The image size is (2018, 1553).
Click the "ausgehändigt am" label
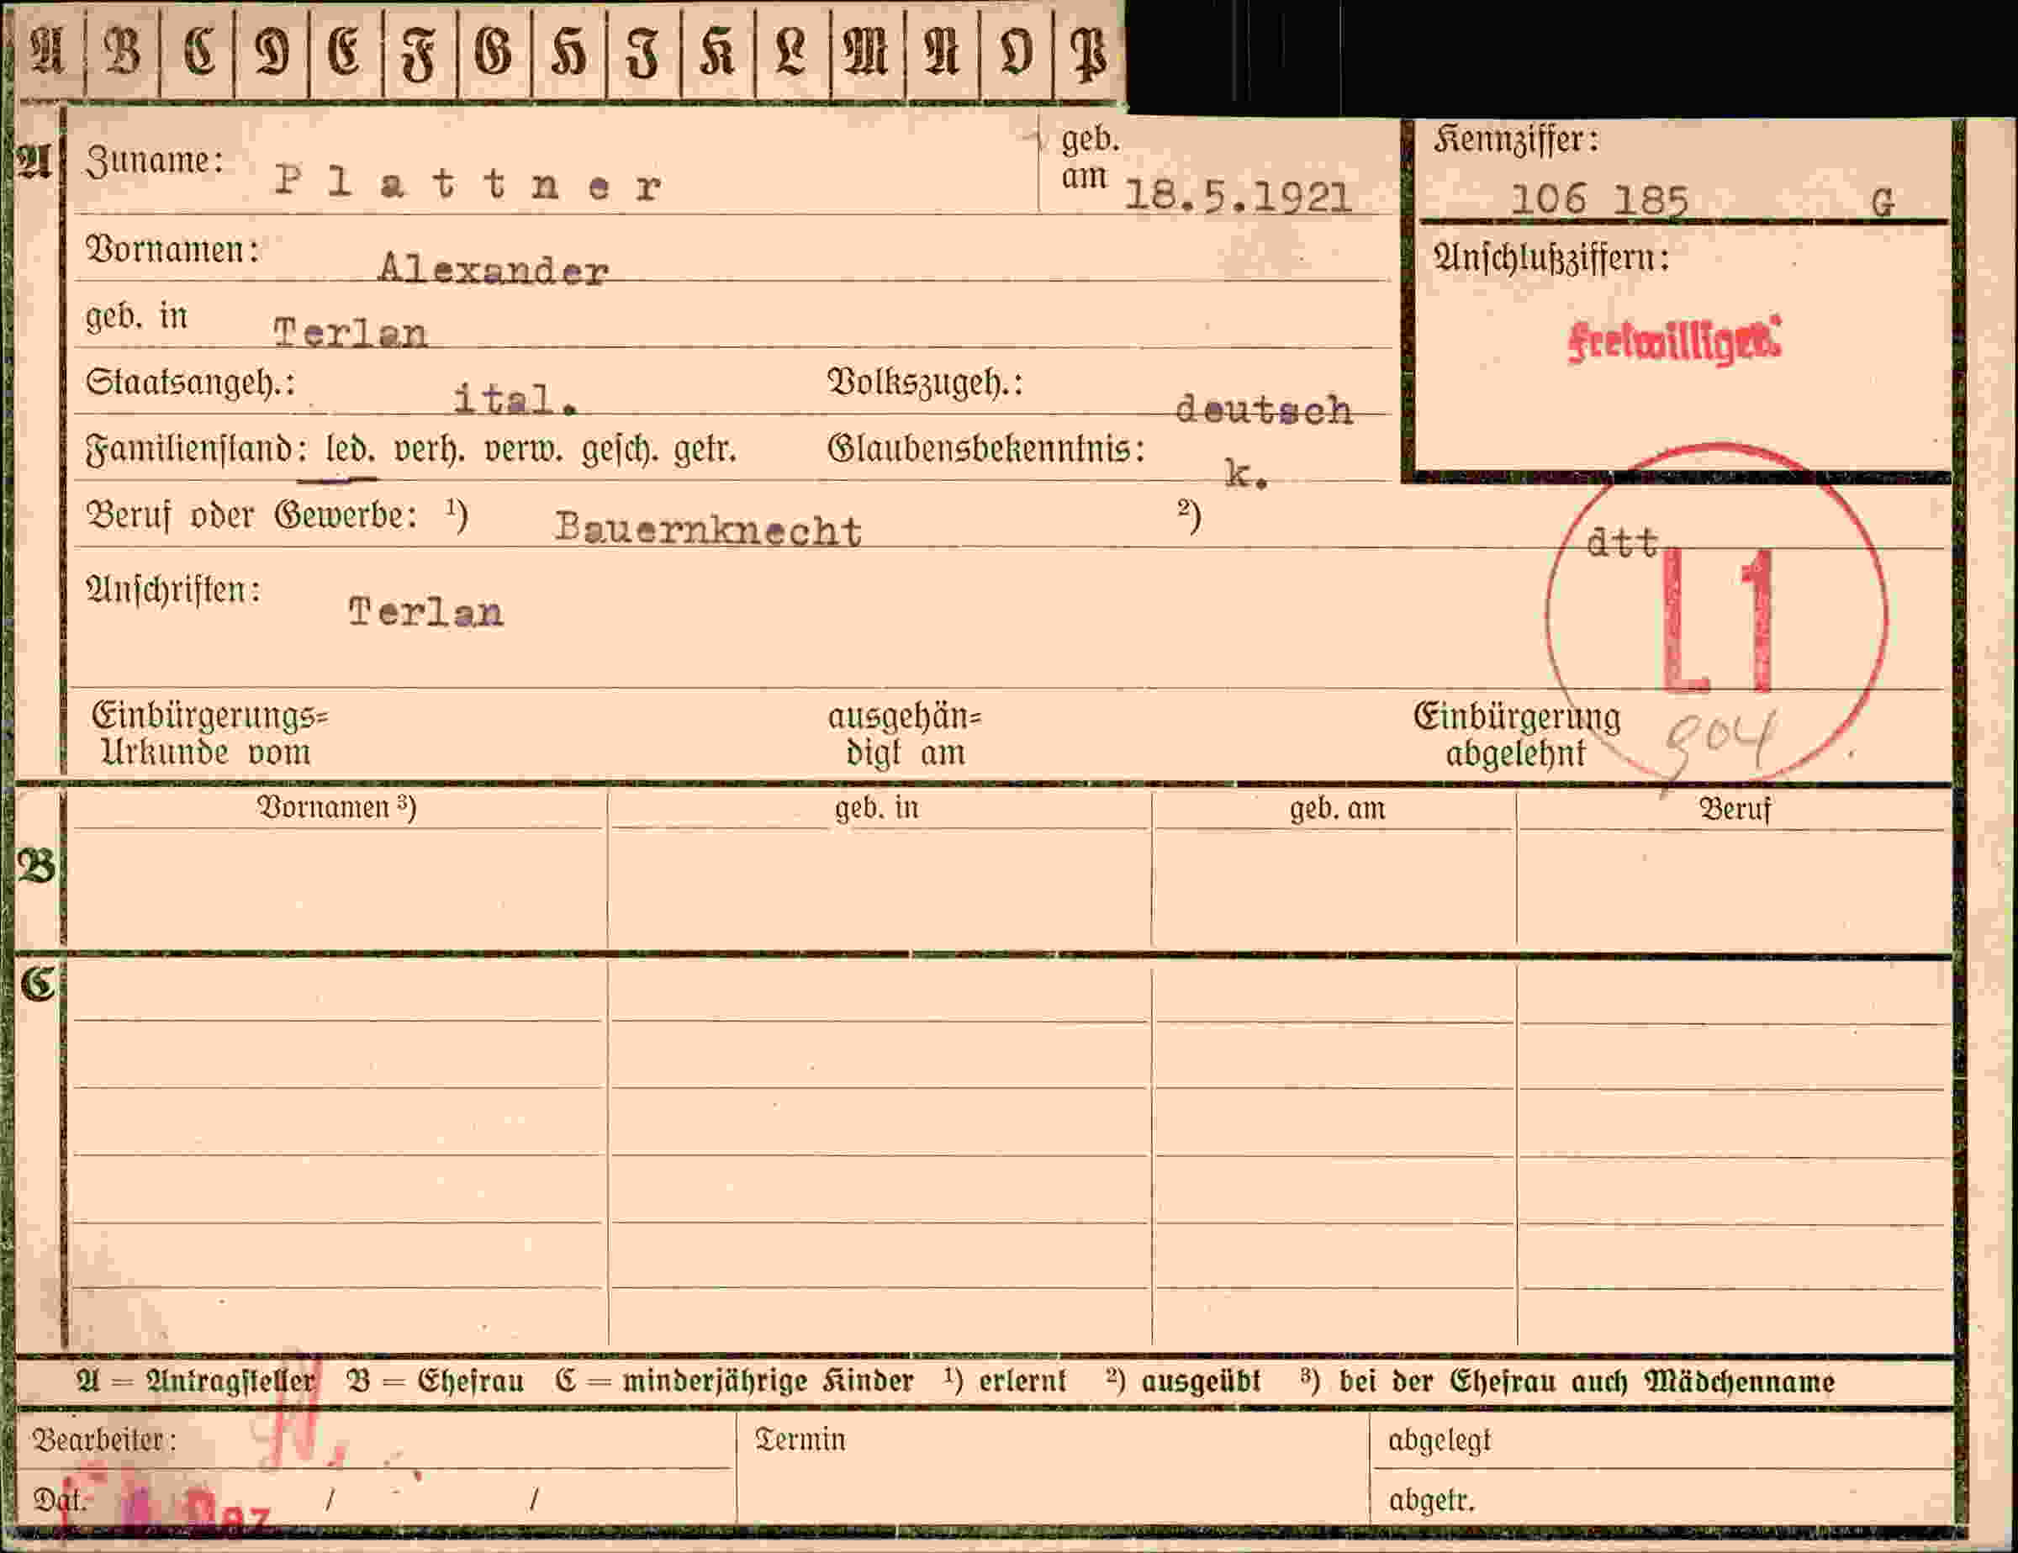[905, 735]
